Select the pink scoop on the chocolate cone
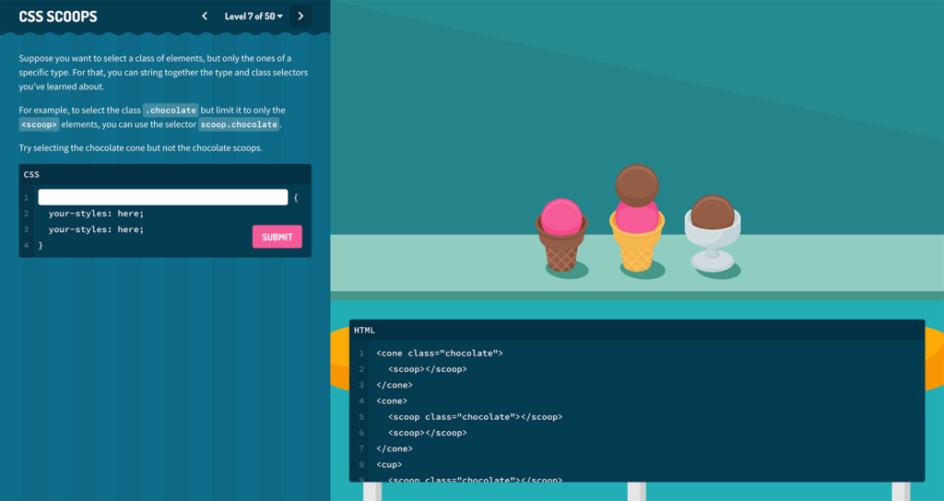The image size is (944, 501). pos(561,217)
